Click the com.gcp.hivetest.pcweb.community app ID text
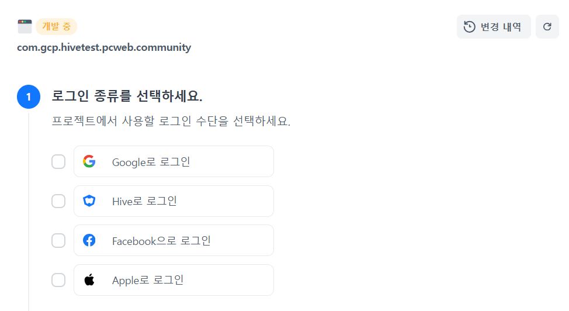This screenshot has width=569, height=311. 104,47
